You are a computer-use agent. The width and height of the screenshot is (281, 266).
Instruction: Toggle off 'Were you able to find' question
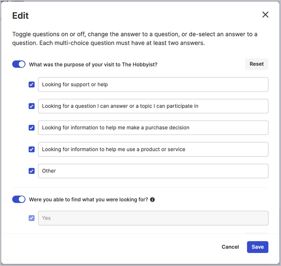pyautogui.click(x=19, y=199)
